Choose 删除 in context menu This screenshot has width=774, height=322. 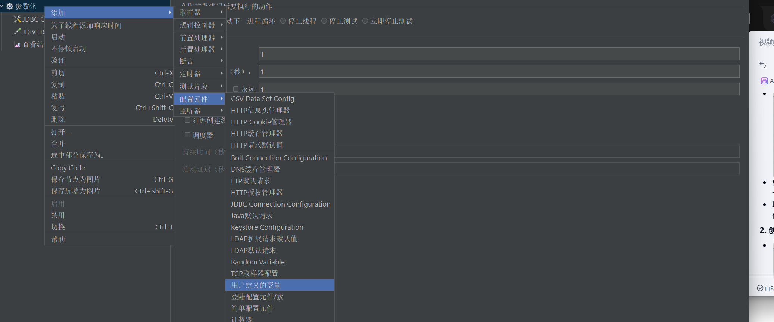[x=109, y=119]
